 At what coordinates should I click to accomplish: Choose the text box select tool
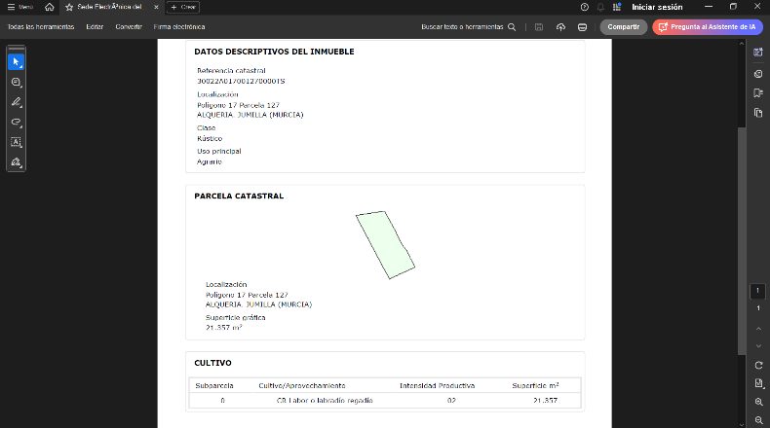[17, 142]
